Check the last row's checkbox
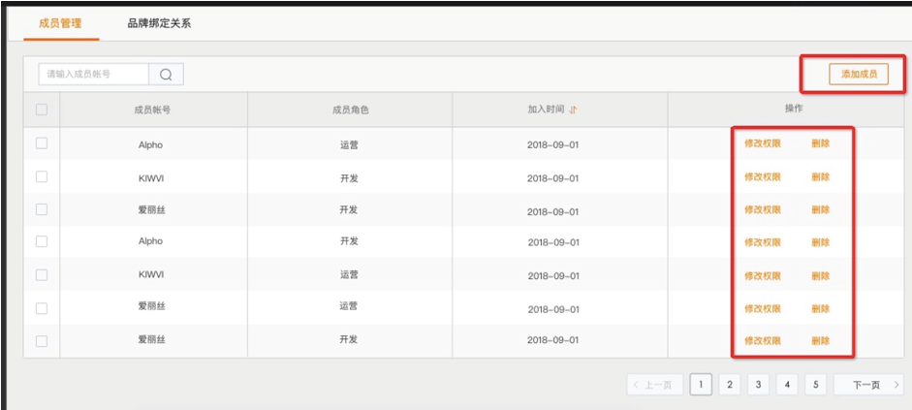The height and width of the screenshot is (410, 912). point(42,340)
